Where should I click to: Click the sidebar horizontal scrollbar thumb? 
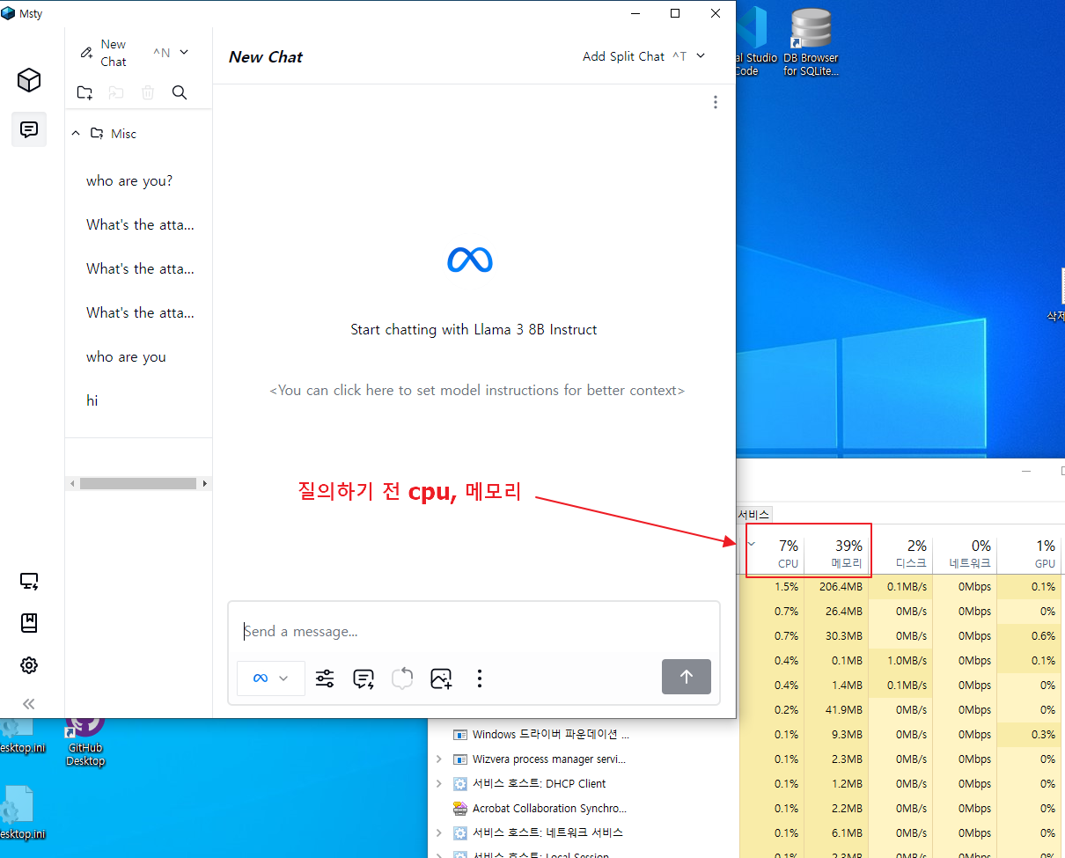pos(137,483)
